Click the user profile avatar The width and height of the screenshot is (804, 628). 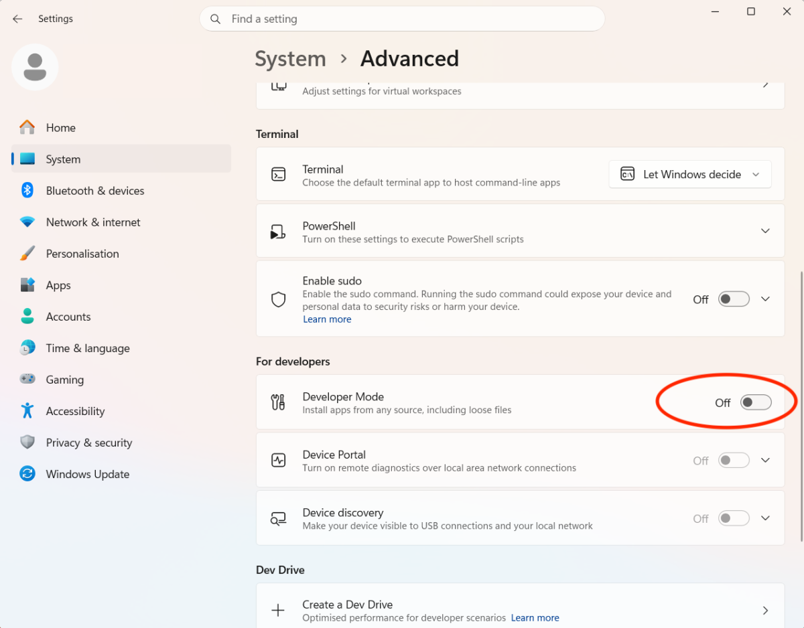[35, 67]
